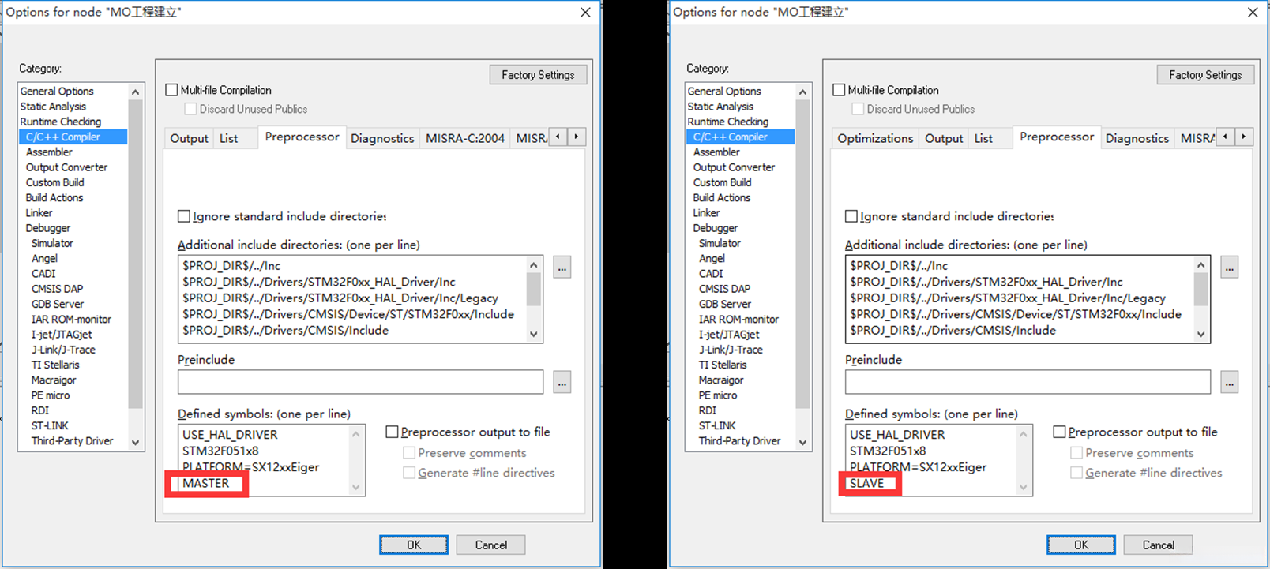Click SLAVE symbol in right Defined symbols

pos(866,483)
